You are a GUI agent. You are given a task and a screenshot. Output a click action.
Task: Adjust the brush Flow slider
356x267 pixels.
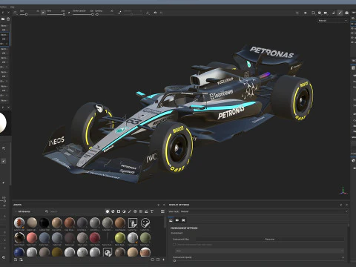tap(64, 14)
